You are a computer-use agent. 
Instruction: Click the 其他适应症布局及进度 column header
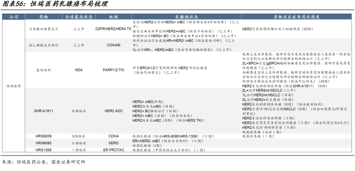pyautogui.click(x=297, y=17)
